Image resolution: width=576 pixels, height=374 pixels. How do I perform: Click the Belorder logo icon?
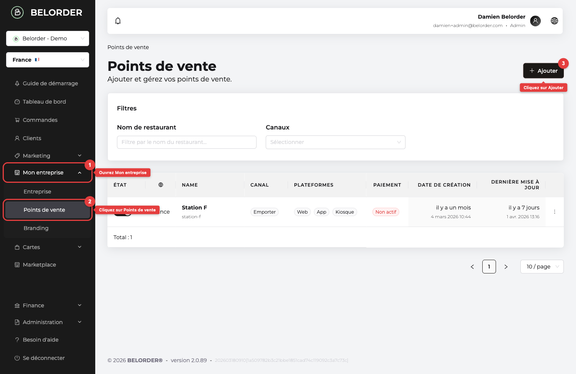coord(17,13)
